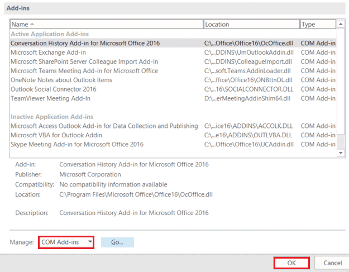
Task: Click the Active Application Add-ins group heading
Action: [x=50, y=34]
